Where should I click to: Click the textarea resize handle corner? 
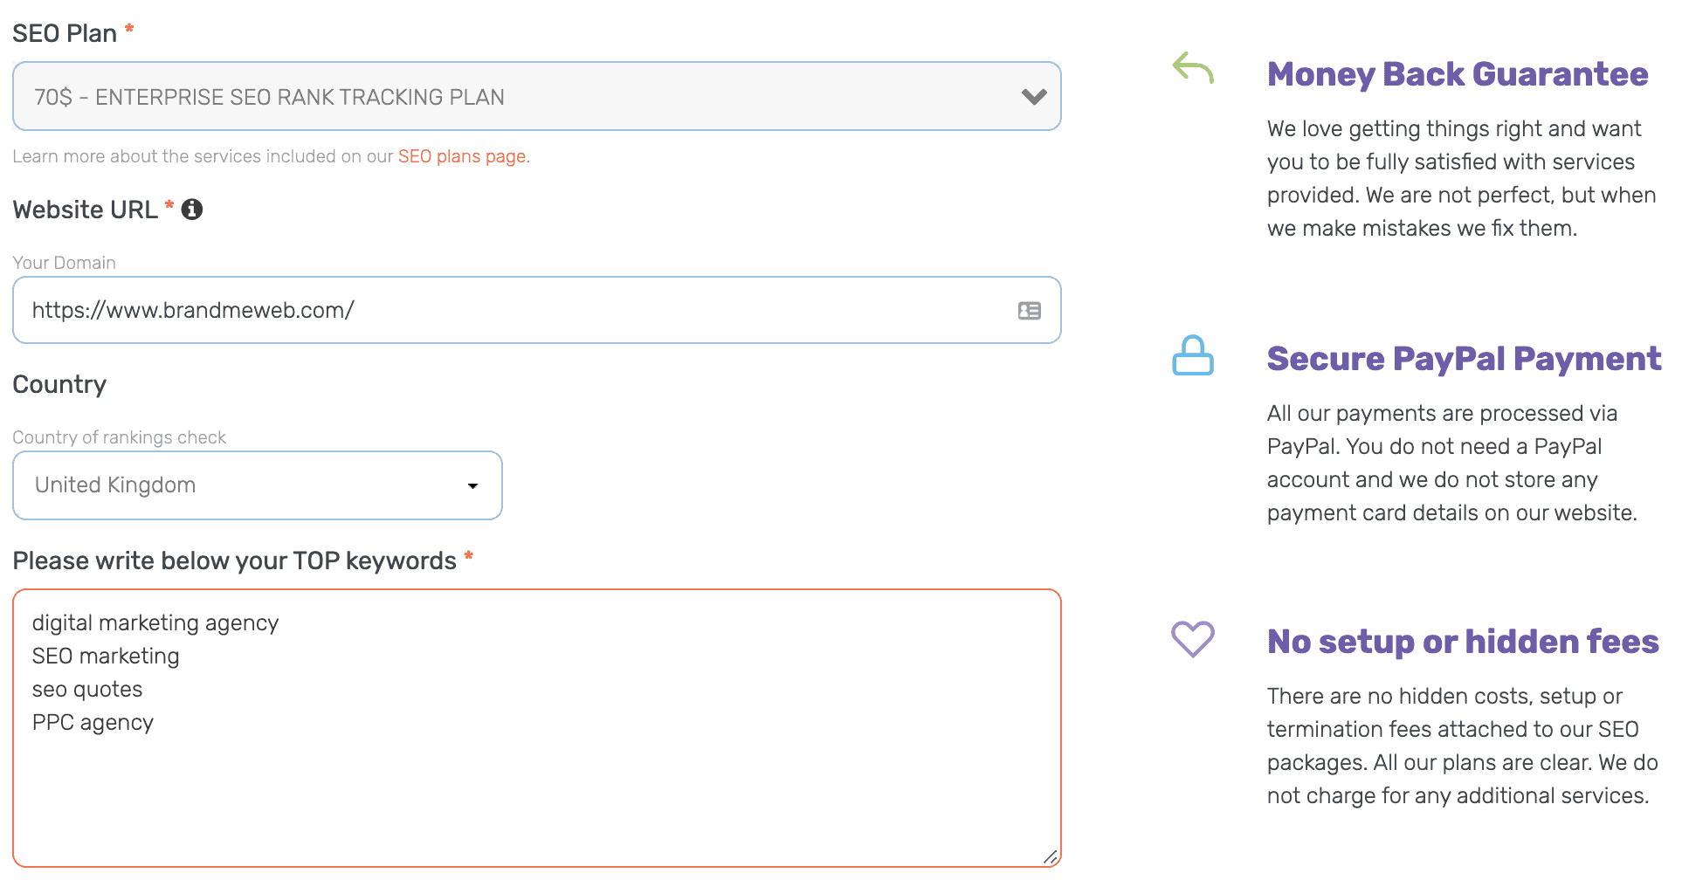[1051, 857]
